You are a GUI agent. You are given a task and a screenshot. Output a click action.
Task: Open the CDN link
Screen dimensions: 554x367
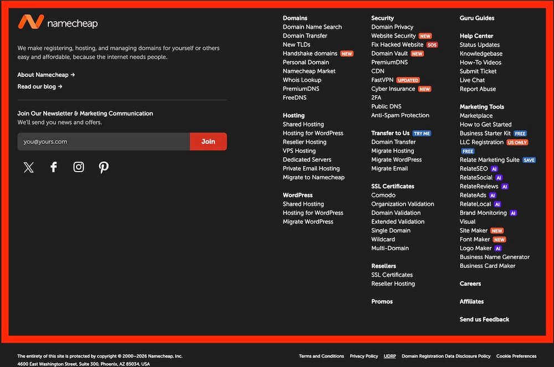click(378, 71)
